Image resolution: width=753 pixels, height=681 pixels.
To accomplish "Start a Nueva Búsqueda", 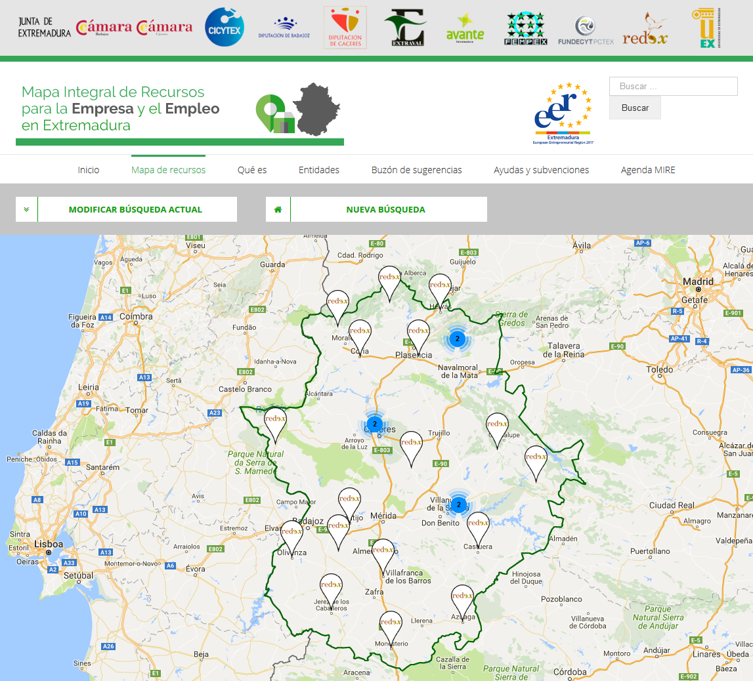I will pos(385,210).
